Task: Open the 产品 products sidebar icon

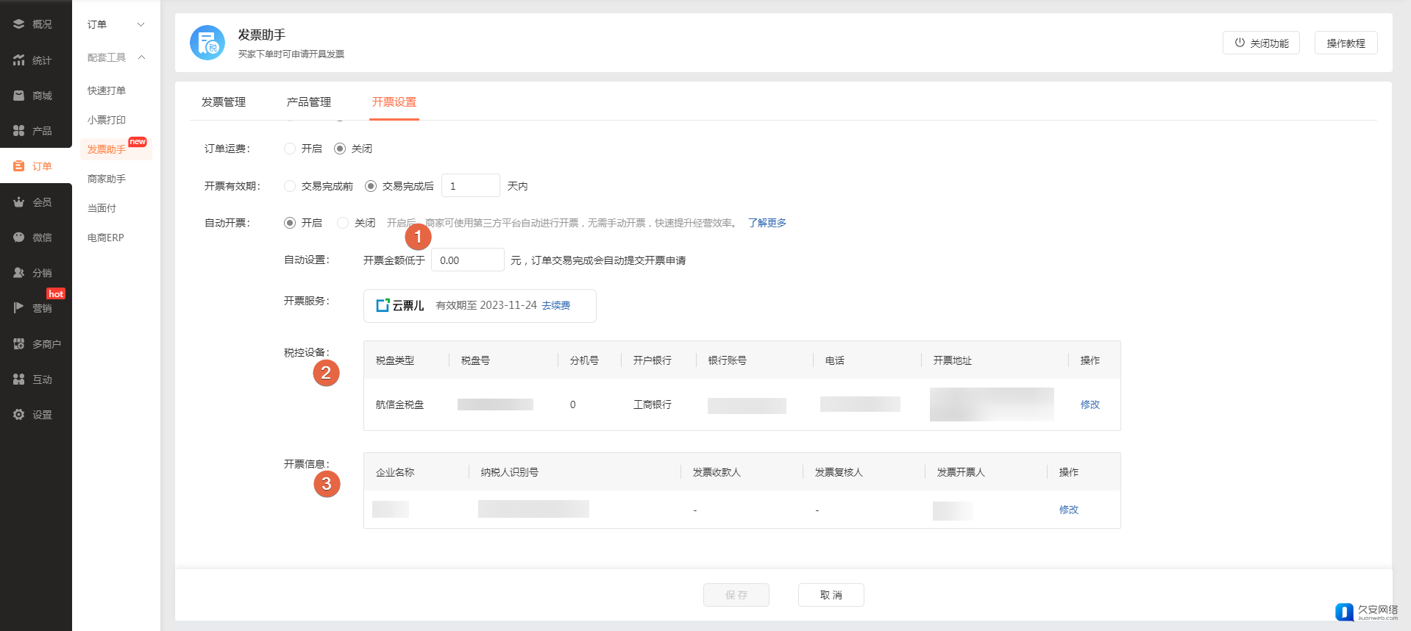Action: [x=19, y=131]
